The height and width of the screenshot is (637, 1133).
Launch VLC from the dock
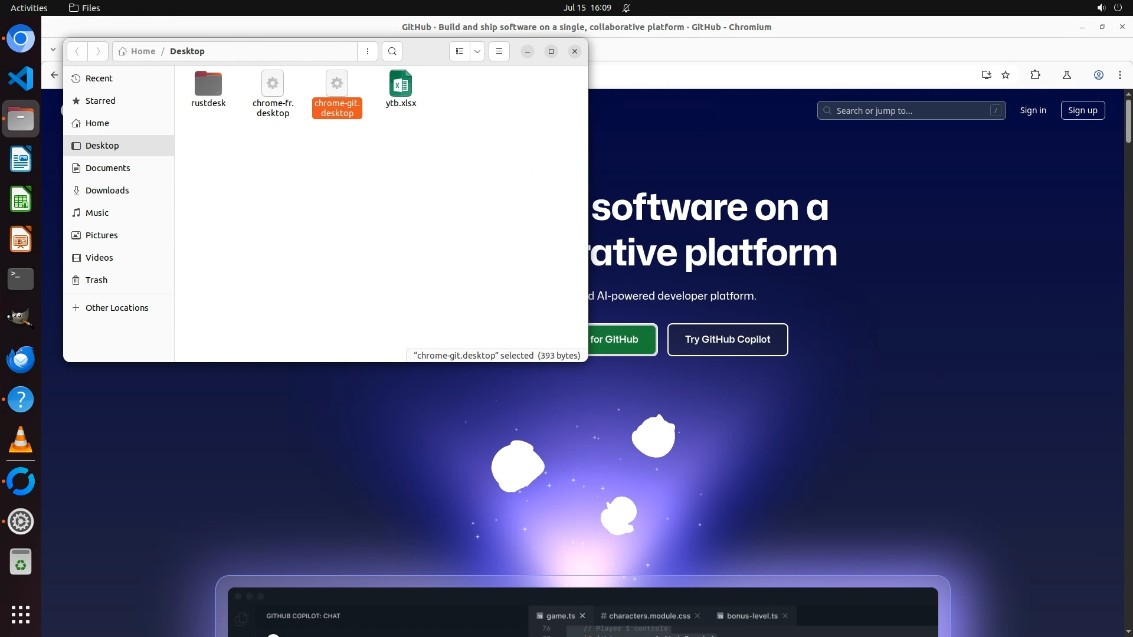coord(21,440)
